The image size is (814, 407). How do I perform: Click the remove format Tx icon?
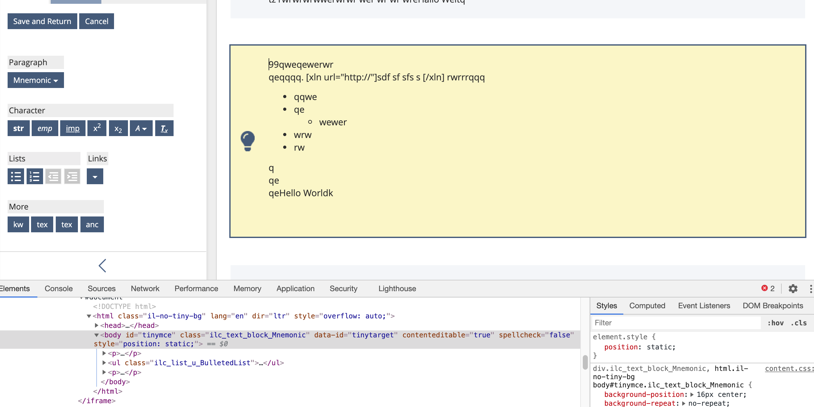[x=164, y=128]
